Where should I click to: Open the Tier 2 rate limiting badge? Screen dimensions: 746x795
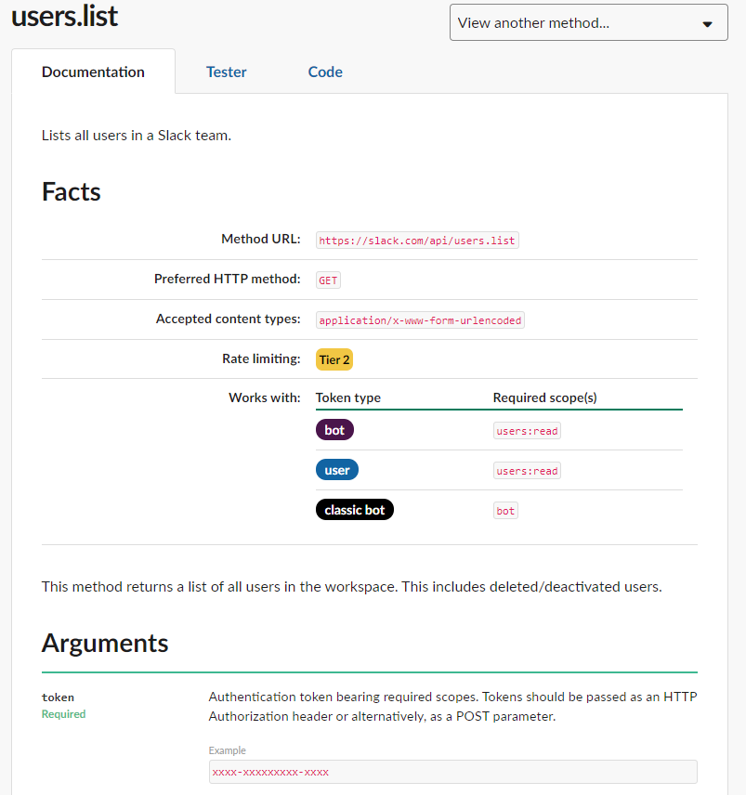(x=334, y=359)
